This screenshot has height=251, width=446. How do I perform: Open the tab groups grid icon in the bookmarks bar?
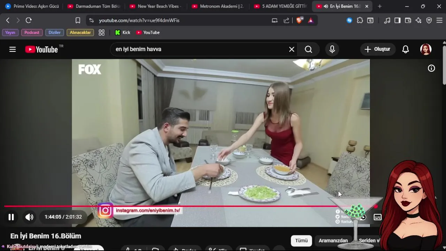pyautogui.click(x=101, y=32)
